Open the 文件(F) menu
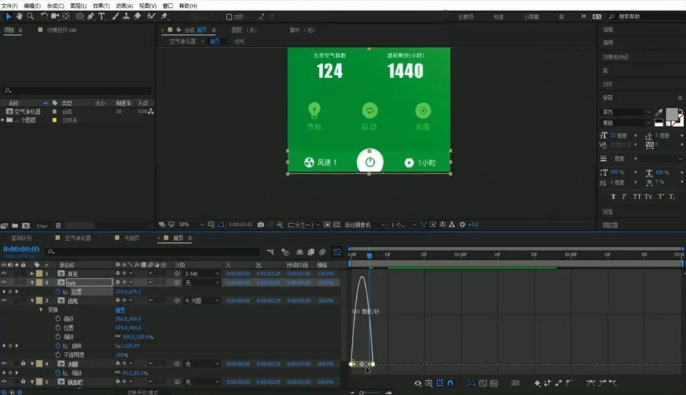The image size is (686, 395). coord(9,6)
